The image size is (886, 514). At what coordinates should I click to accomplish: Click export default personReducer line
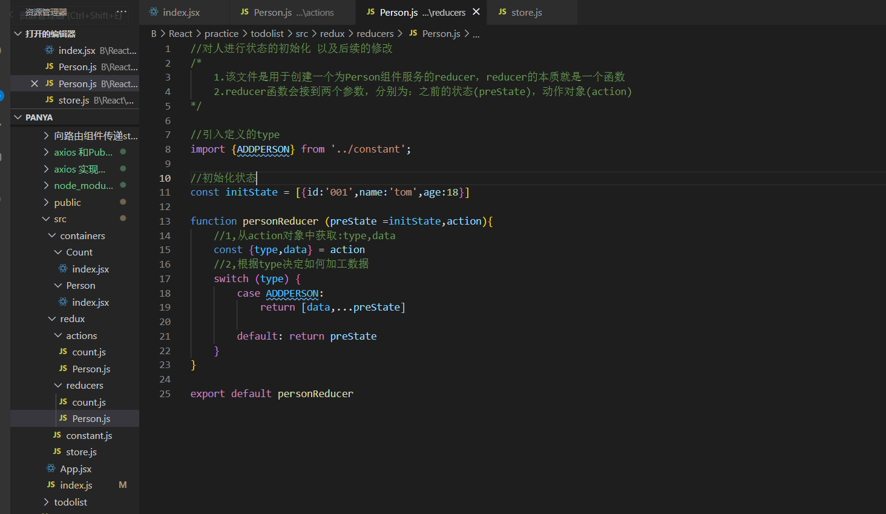[272, 394]
